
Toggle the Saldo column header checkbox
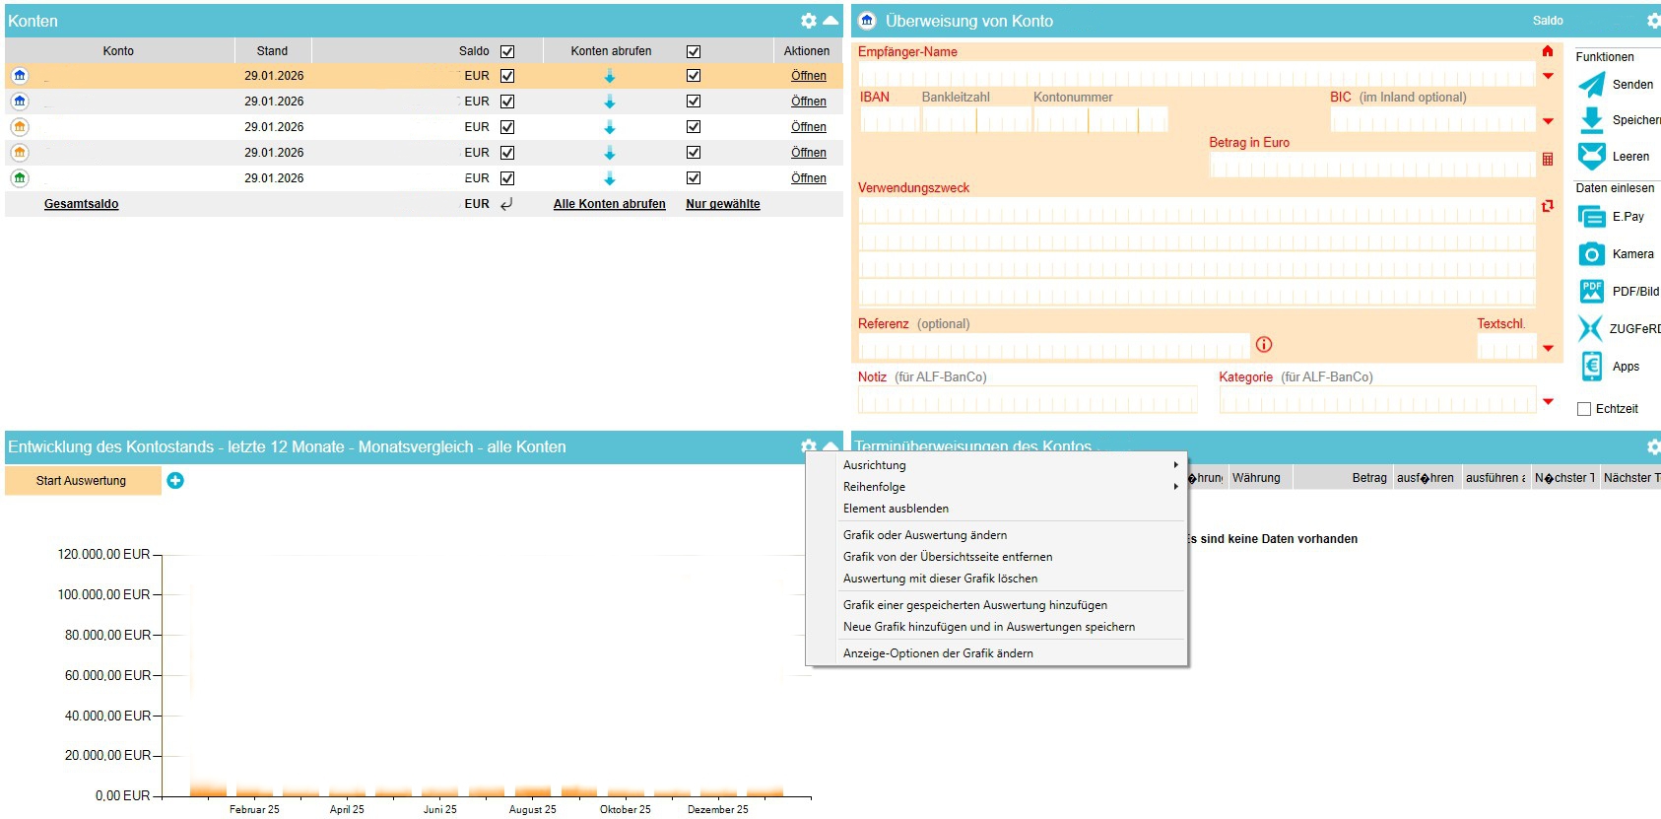pos(507,51)
